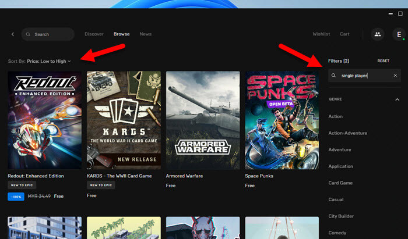Viewport: 408px width, 239px height.
Task: Go back with the left chevron arrow
Action: pos(12,34)
